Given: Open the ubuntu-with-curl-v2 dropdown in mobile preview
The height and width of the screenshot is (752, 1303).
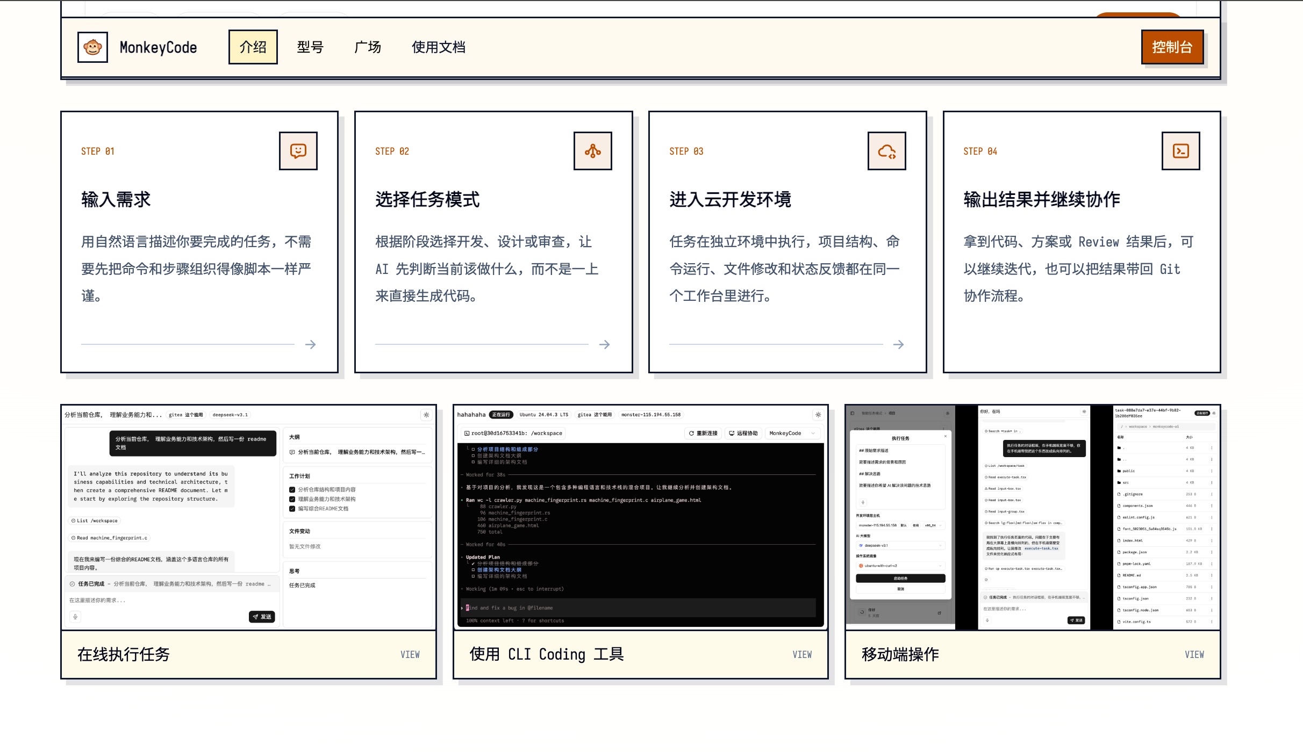Looking at the screenshot, I should pos(900,566).
